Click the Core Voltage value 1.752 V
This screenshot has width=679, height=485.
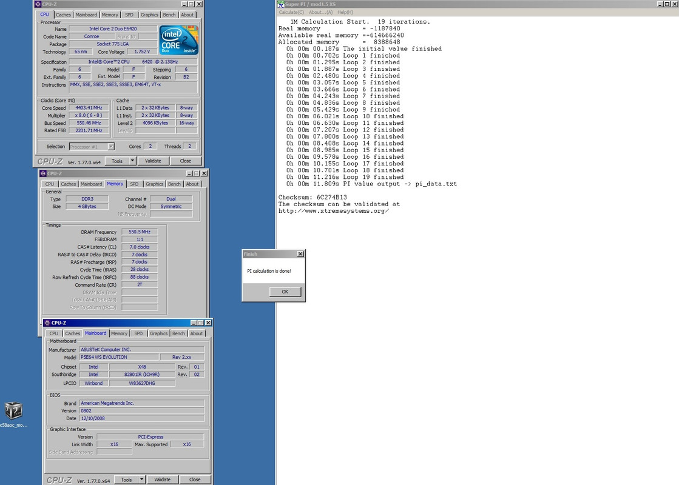pos(142,52)
